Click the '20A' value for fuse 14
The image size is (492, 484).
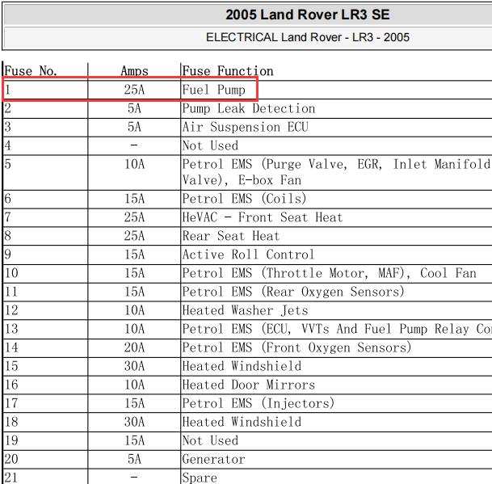(134, 347)
